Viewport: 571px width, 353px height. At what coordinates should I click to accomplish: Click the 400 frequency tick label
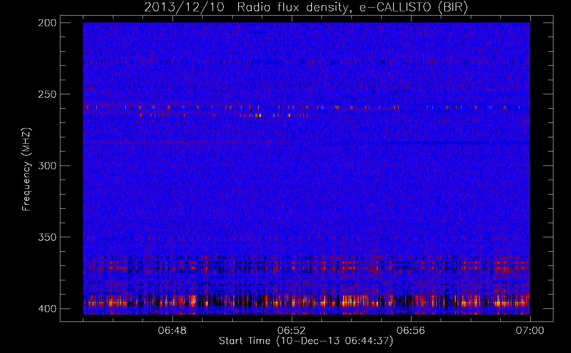point(47,309)
